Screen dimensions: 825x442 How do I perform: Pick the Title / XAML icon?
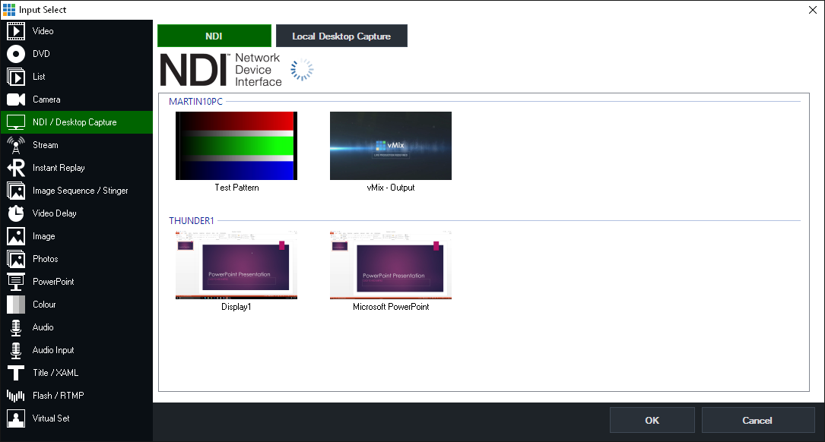coord(16,373)
